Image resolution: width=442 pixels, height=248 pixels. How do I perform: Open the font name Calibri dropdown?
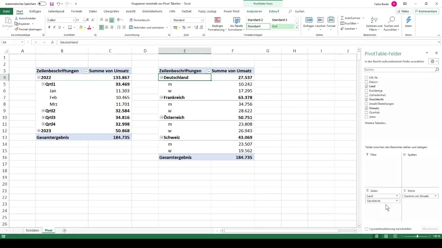(73, 20)
